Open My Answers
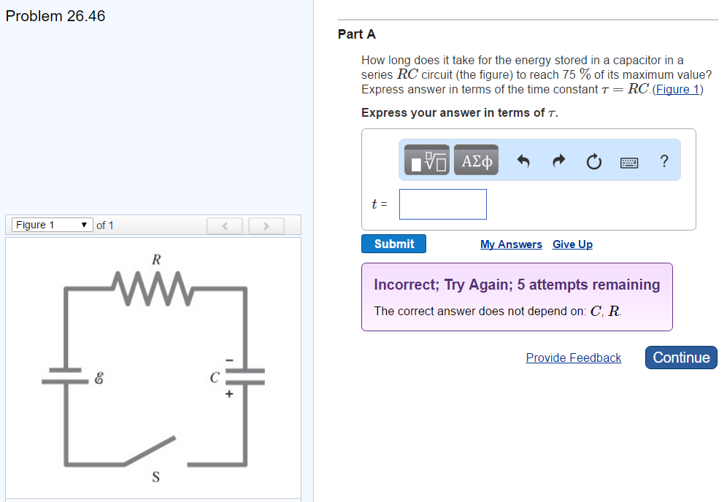Image resolution: width=727 pixels, height=502 pixels. 511,244
